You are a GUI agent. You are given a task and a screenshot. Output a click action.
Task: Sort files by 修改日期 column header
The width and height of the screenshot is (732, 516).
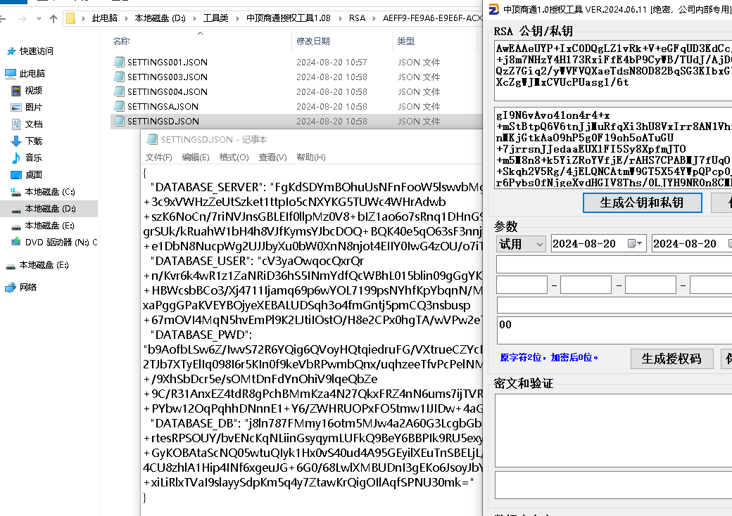click(x=313, y=41)
